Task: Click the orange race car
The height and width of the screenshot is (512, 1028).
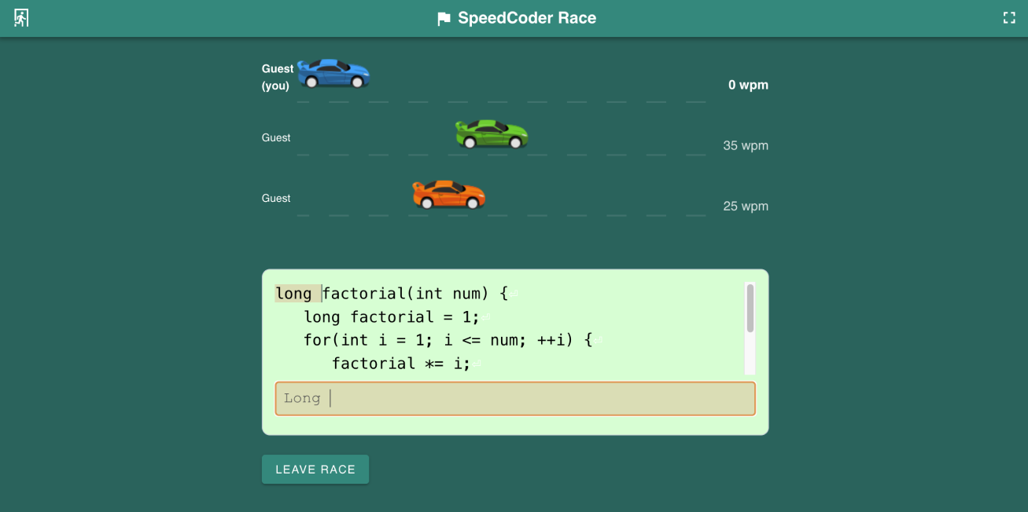Action: (449, 195)
